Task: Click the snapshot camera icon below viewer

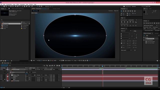Action: coord(48,60)
